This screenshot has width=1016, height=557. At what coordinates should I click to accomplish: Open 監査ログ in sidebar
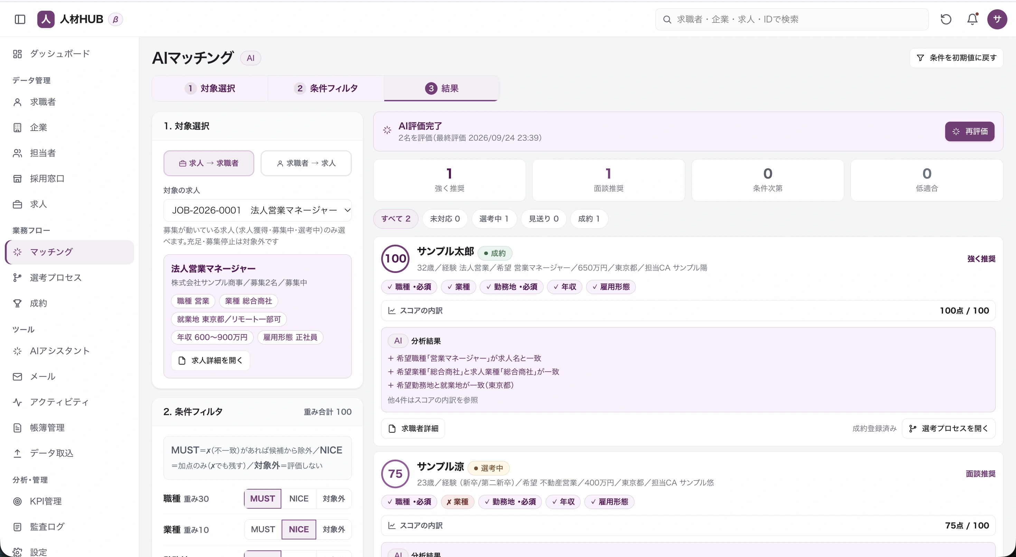pyautogui.click(x=69, y=527)
